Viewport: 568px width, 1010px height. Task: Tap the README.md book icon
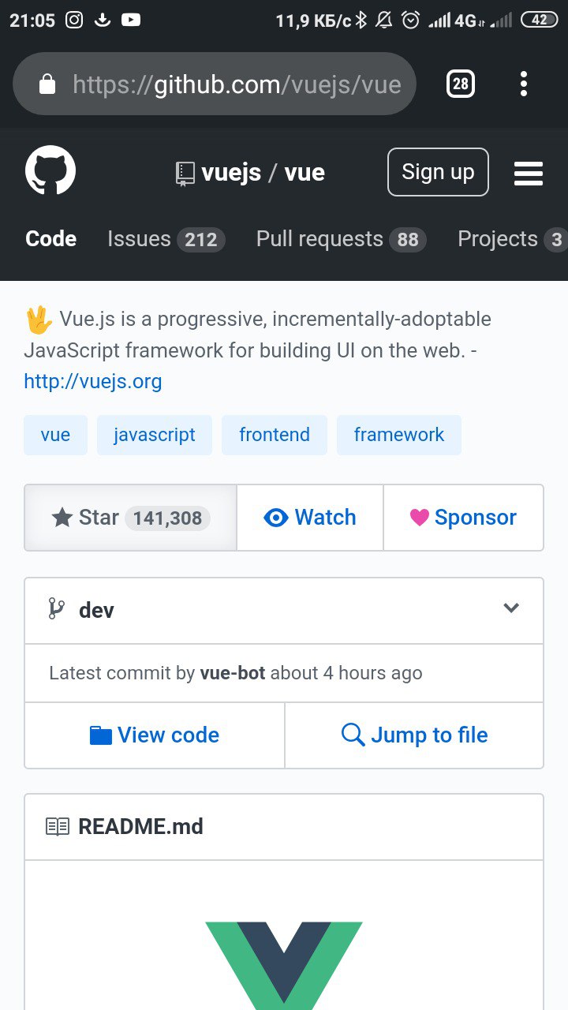58,827
